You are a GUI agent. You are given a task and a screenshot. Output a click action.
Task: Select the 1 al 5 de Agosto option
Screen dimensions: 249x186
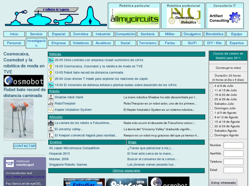click(x=212, y=113)
